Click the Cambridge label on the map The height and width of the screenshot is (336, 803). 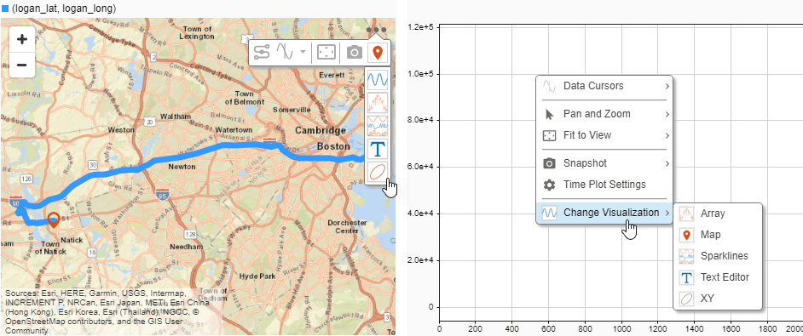[x=321, y=130]
